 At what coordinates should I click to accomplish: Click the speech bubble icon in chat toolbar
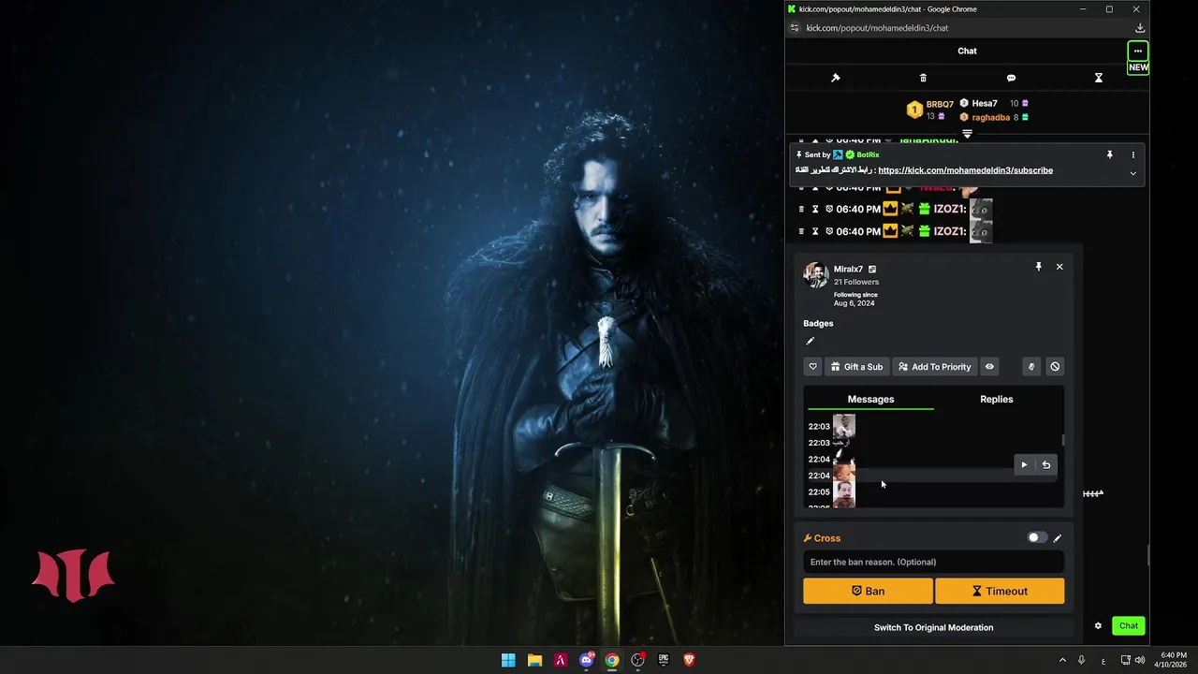tap(1011, 78)
